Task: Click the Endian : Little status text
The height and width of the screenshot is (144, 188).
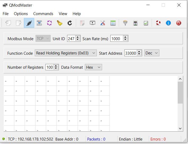Action: (130, 139)
